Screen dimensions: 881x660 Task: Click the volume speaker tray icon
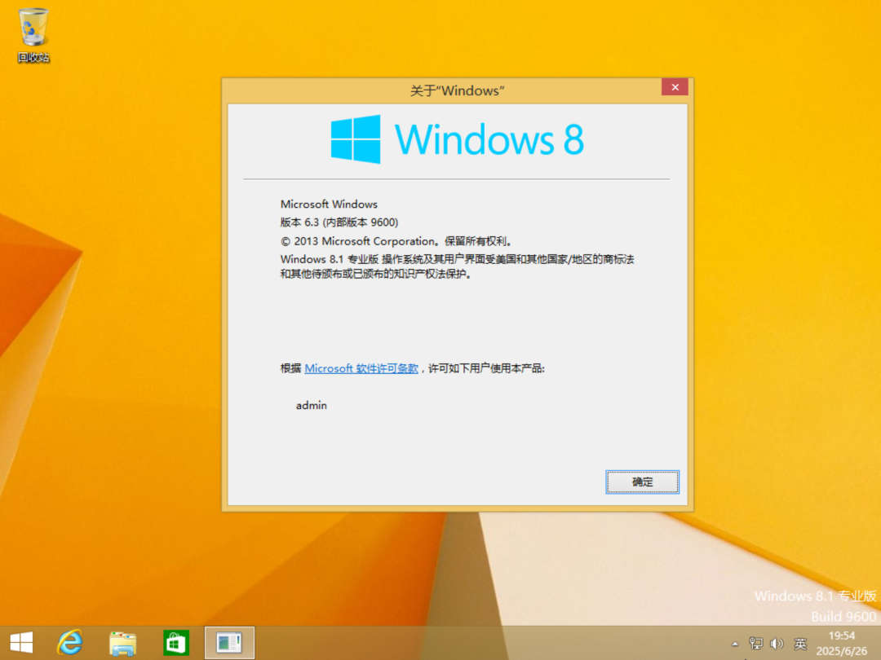pos(777,643)
